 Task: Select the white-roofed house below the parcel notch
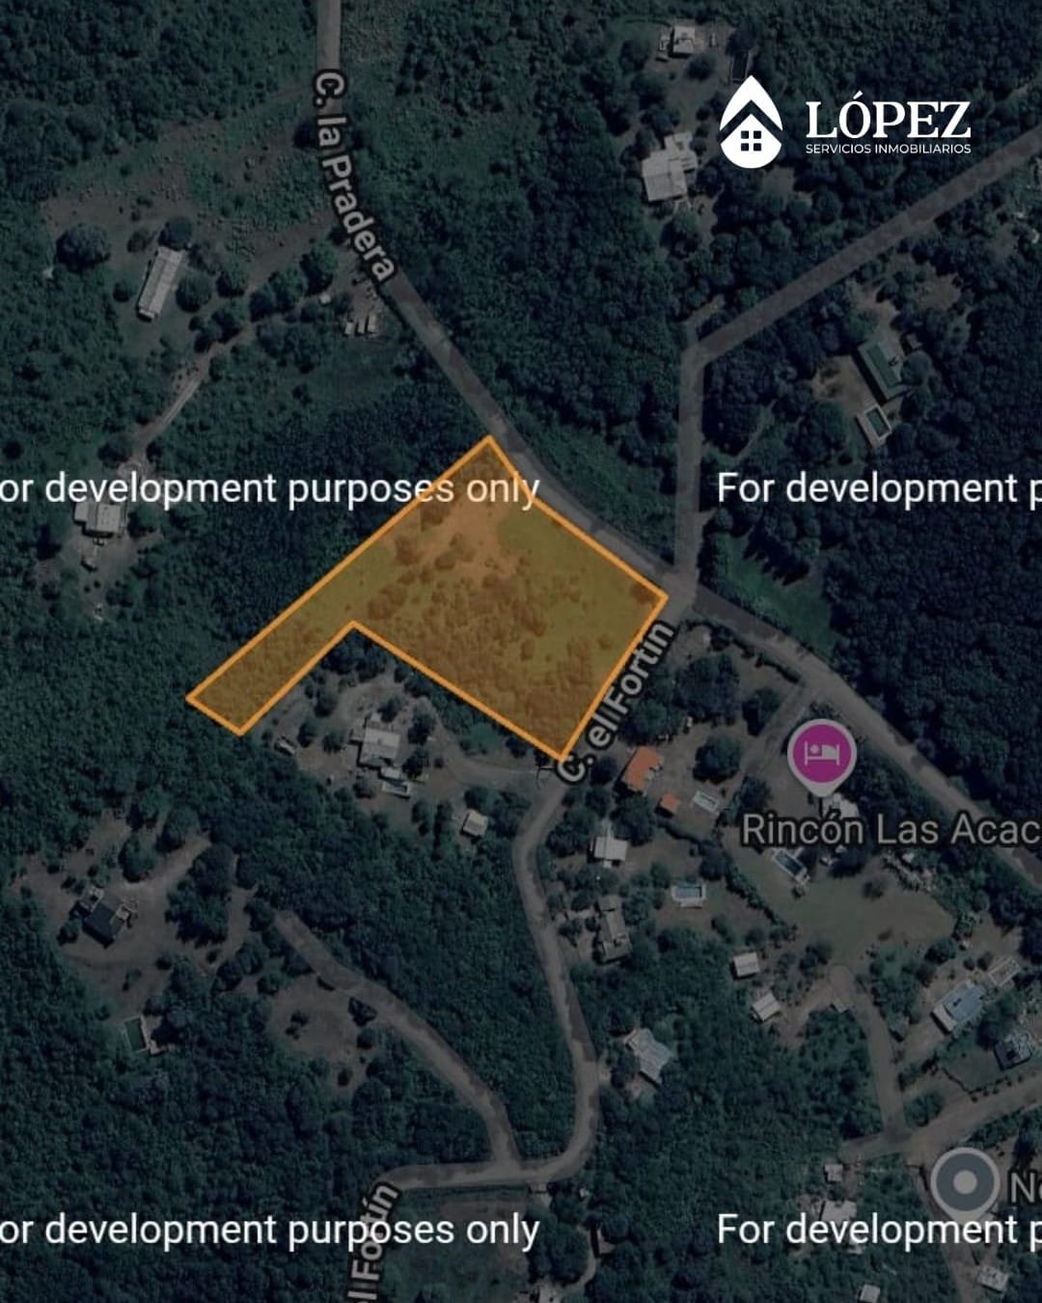pyautogui.click(x=377, y=746)
